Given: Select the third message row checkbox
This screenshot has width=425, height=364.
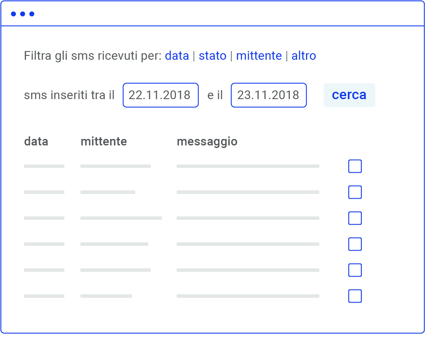Looking at the screenshot, I should (x=355, y=218).
